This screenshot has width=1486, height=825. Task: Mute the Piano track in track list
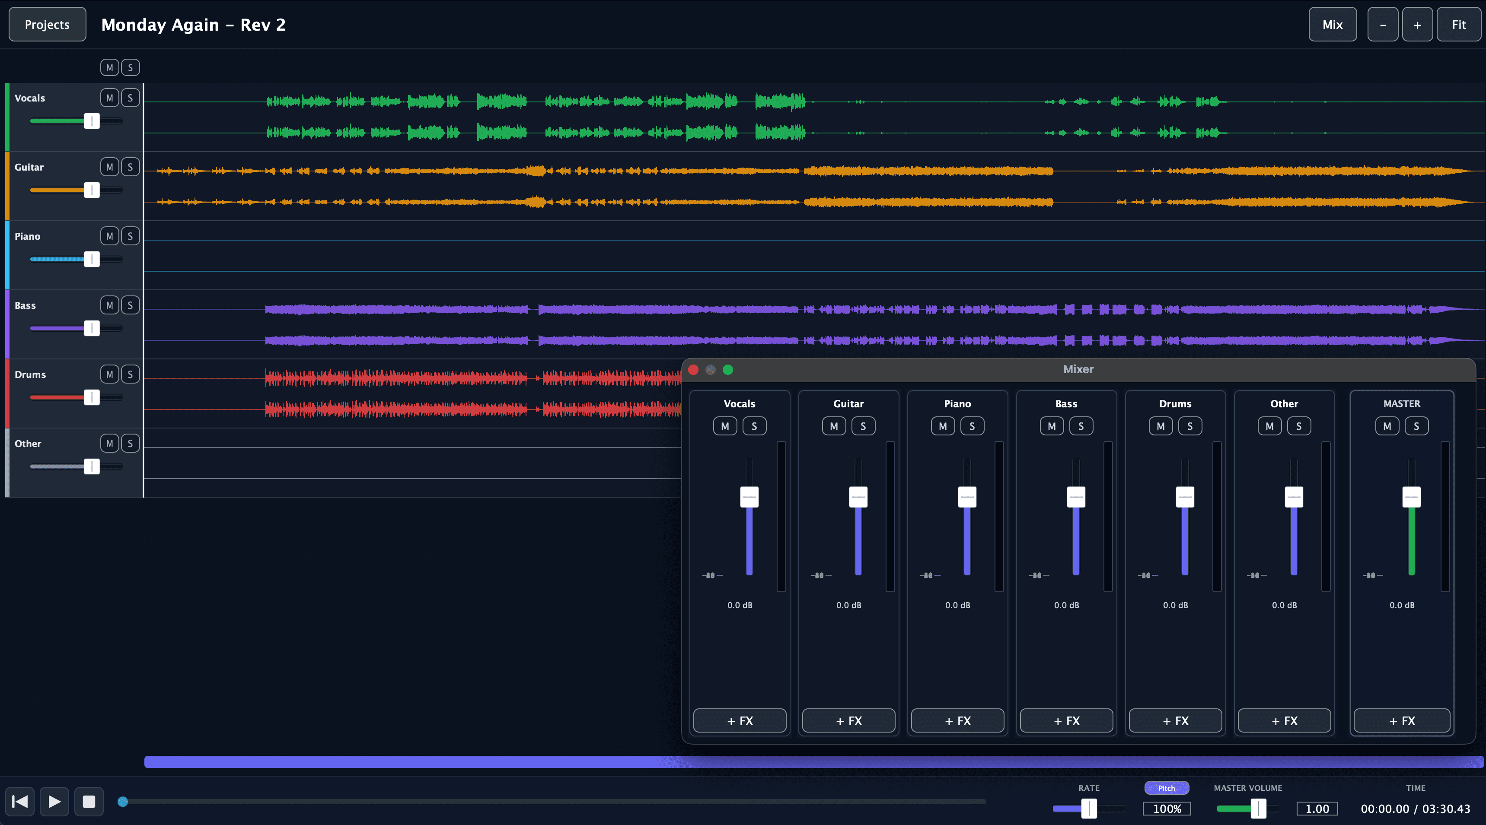pos(110,236)
